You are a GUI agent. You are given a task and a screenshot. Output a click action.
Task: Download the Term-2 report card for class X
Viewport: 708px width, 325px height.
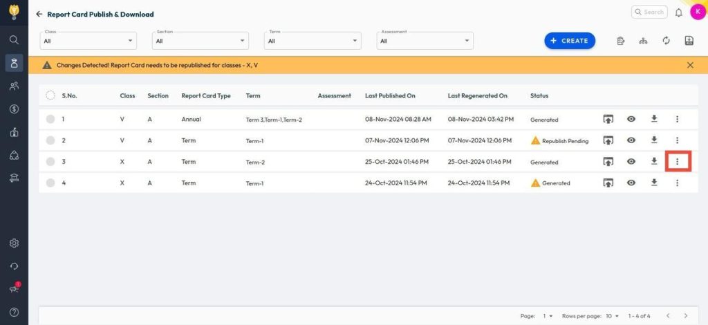tap(654, 162)
